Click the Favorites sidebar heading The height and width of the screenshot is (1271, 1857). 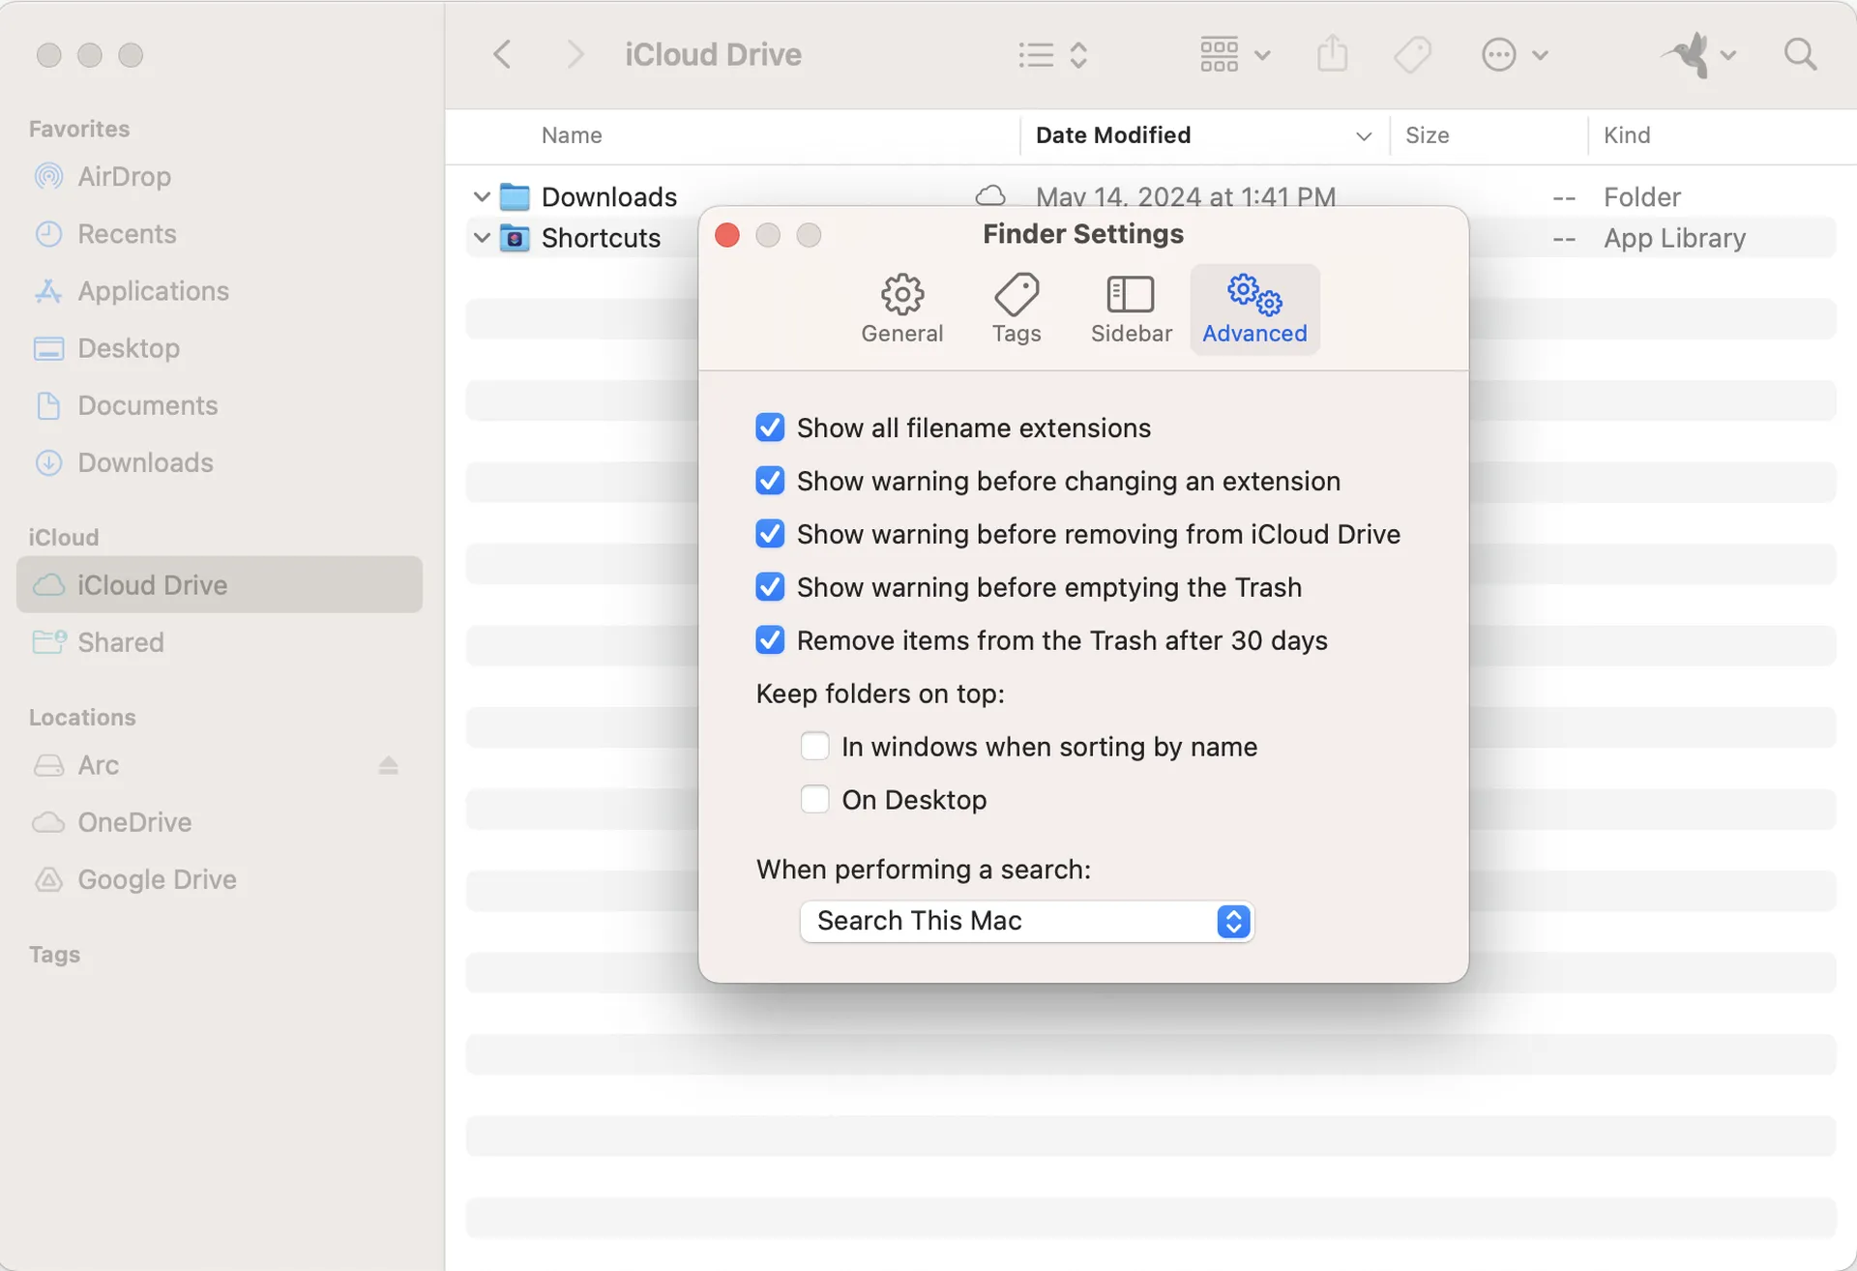pyautogui.click(x=79, y=129)
